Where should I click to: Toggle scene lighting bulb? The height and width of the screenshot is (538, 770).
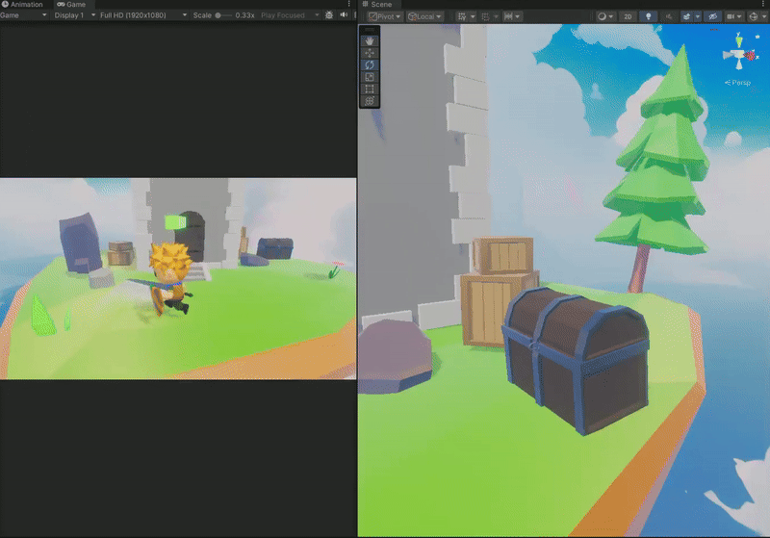648,16
